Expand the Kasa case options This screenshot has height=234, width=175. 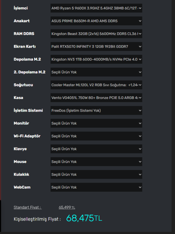tap(96, 98)
